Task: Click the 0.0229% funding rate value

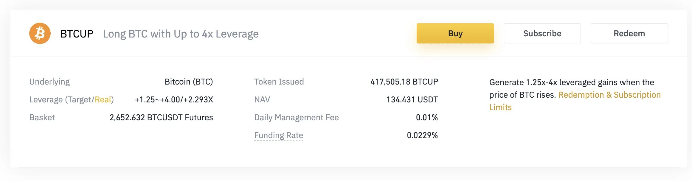Action: click(x=422, y=135)
